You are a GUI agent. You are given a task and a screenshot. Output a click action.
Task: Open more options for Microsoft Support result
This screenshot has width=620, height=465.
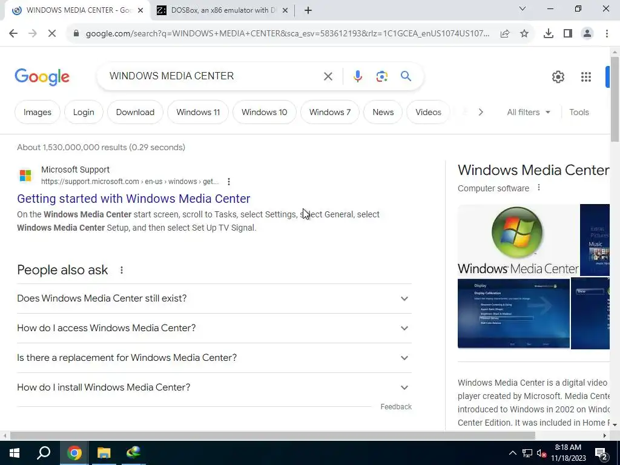point(228,182)
